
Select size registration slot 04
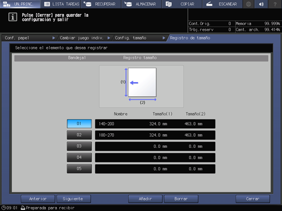pyautogui.click(x=79, y=158)
